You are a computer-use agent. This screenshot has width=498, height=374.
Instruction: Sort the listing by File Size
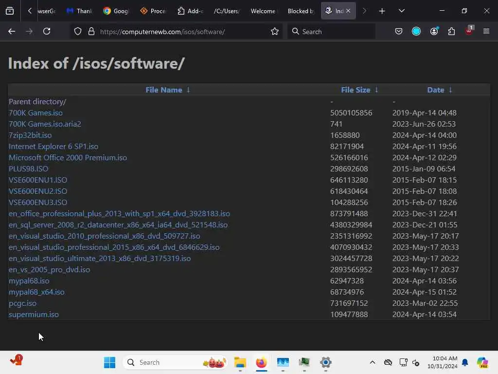(356, 90)
